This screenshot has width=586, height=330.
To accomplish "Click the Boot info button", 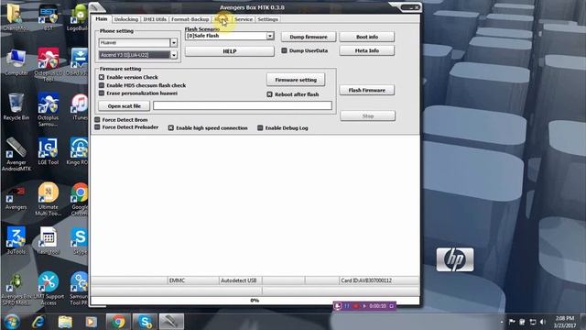I will pos(366,37).
